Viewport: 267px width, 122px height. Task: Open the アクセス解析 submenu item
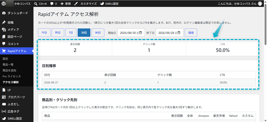[11, 82]
